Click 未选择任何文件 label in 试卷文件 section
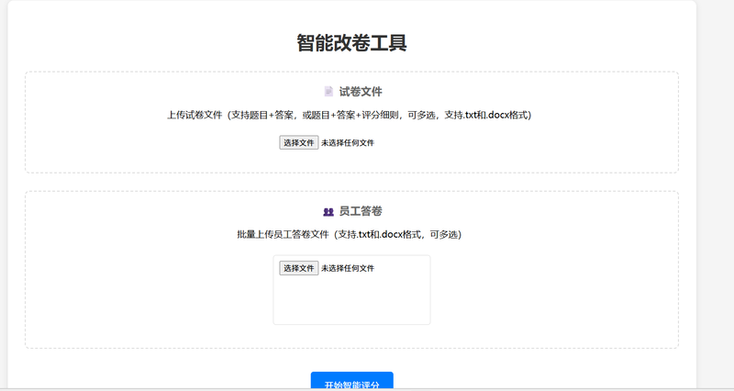This screenshot has width=734, height=391. (x=348, y=143)
